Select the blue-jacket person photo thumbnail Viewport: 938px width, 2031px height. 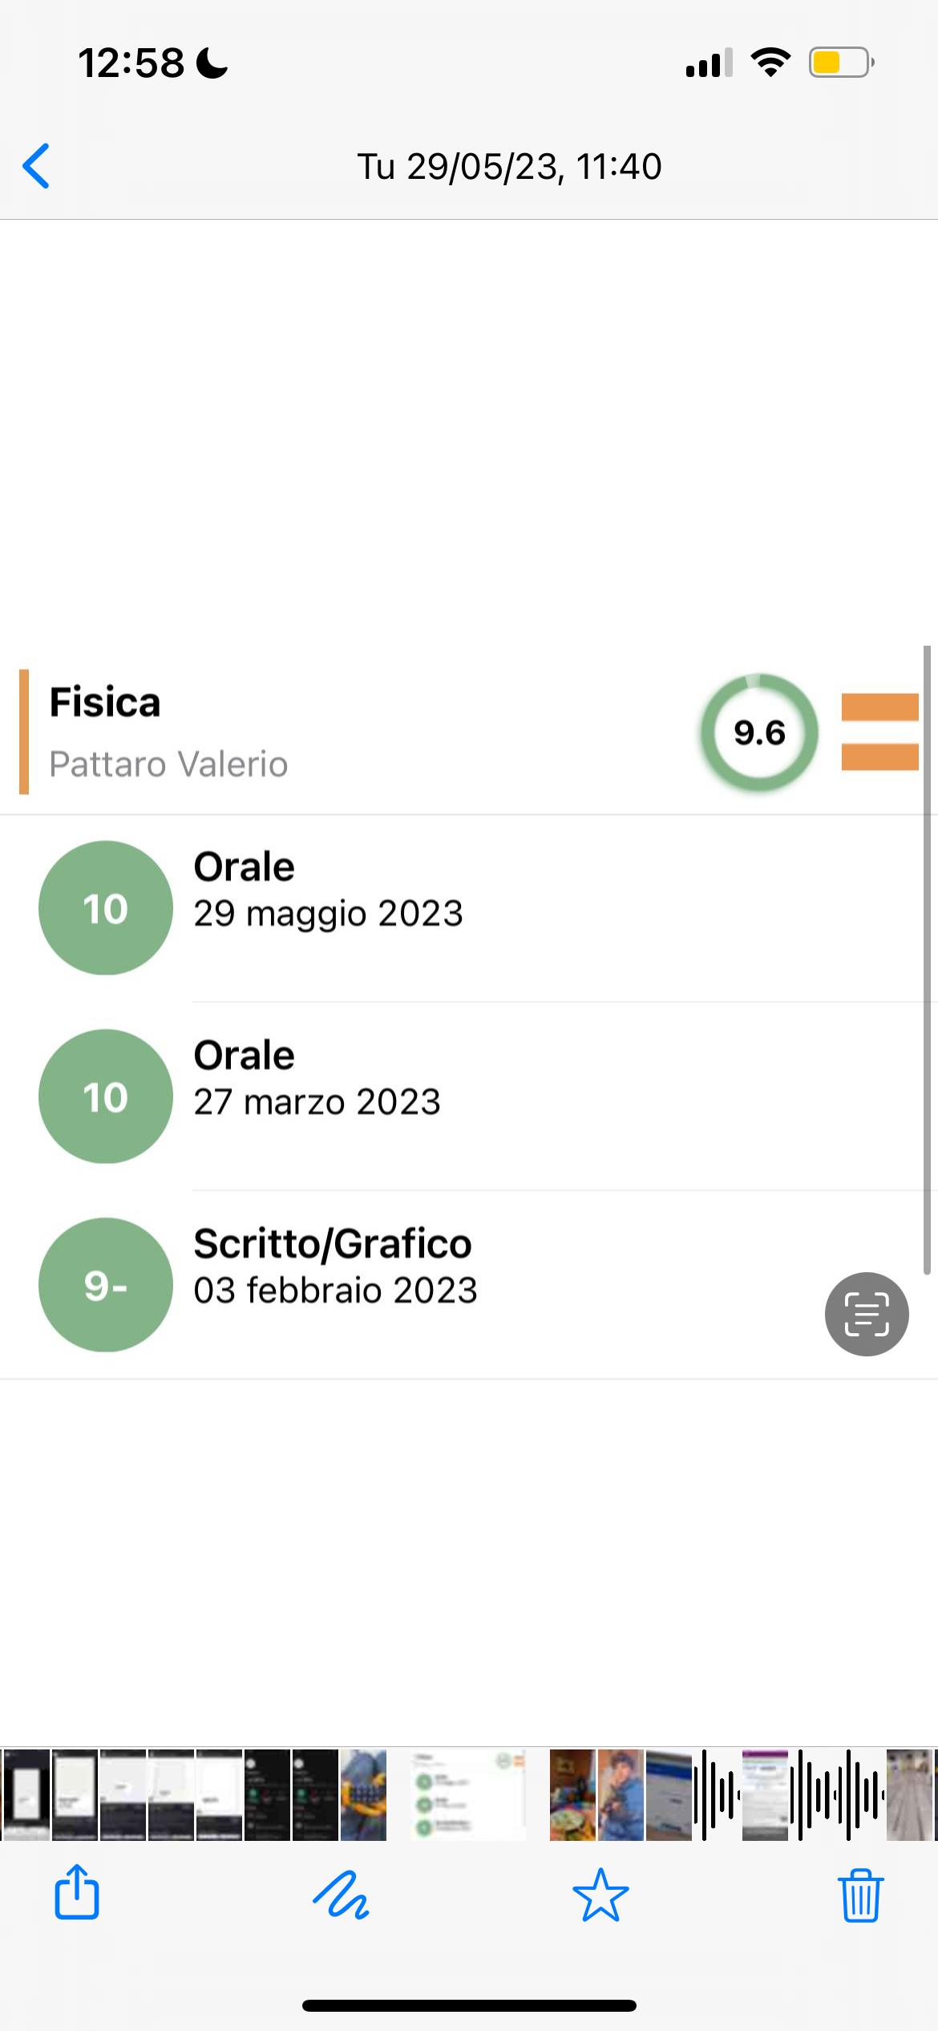coord(620,1795)
